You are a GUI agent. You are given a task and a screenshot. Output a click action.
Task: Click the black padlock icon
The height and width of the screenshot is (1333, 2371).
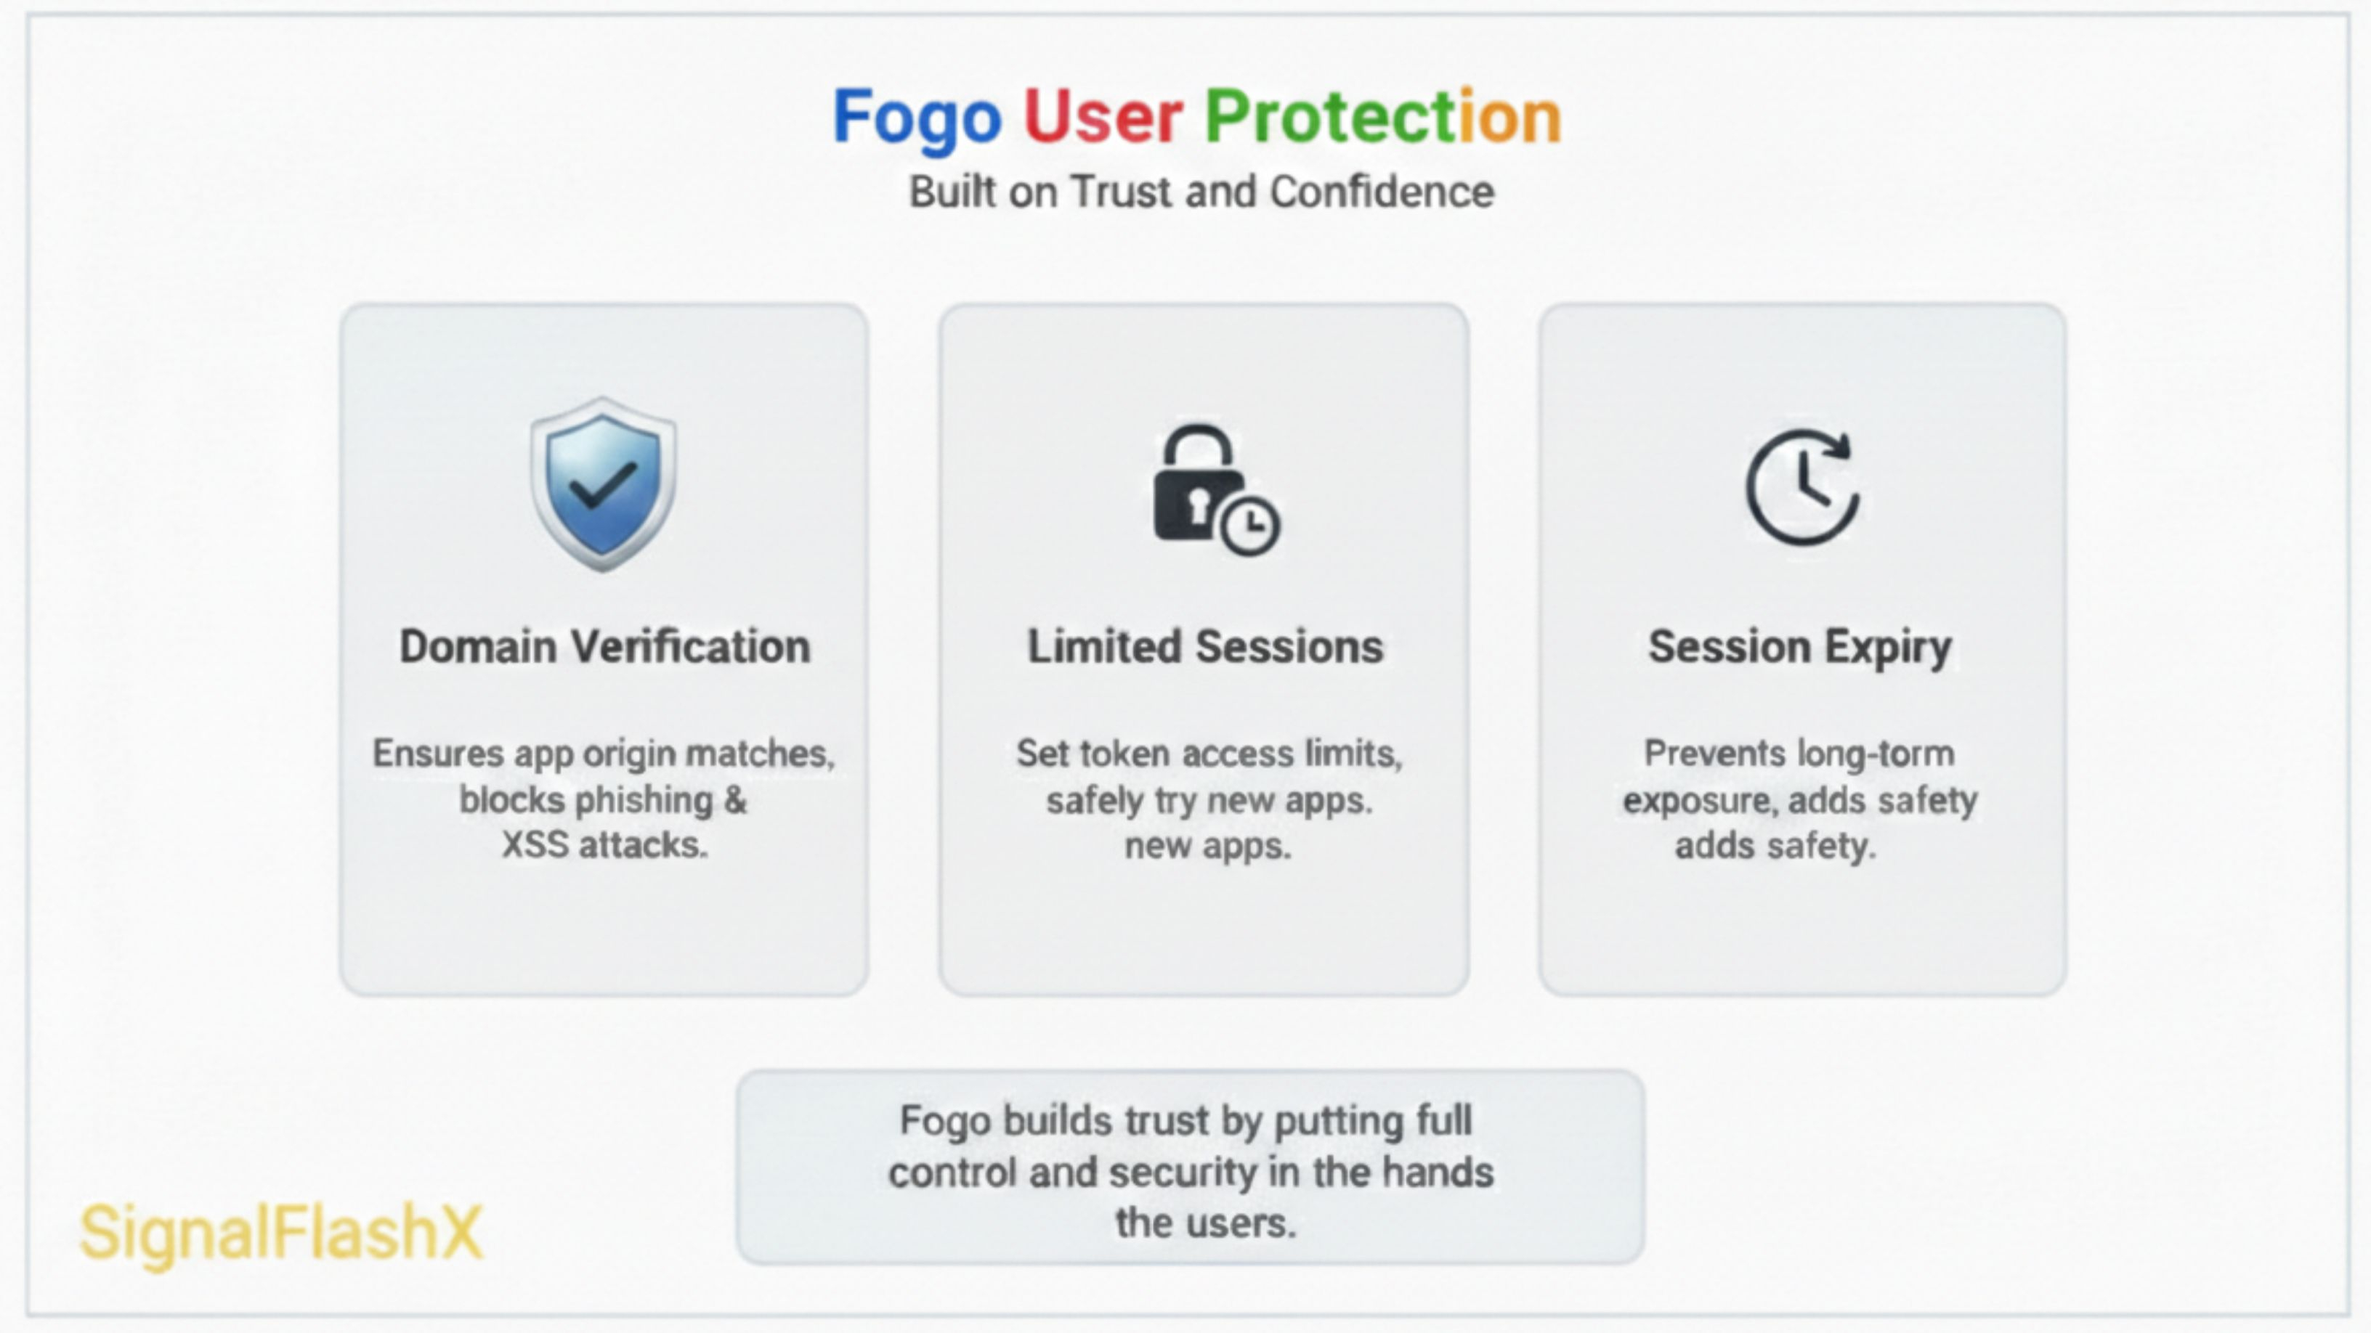coord(1193,488)
